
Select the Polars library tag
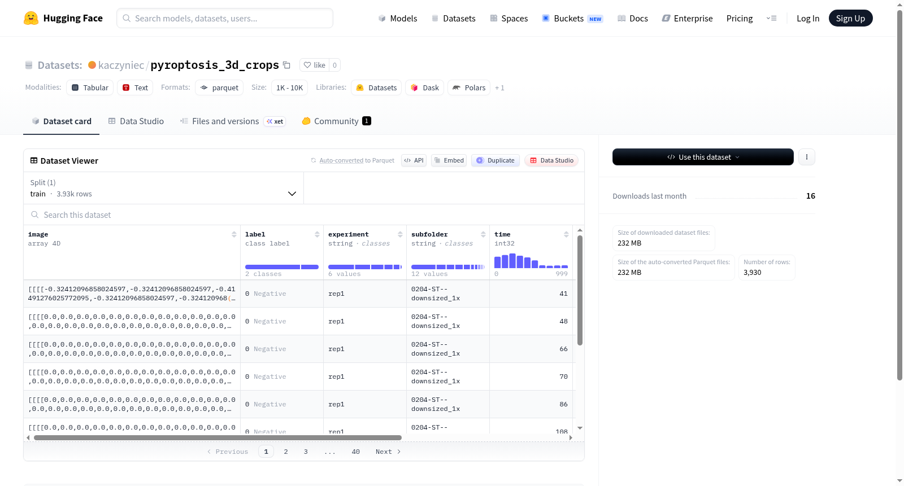pyautogui.click(x=469, y=87)
